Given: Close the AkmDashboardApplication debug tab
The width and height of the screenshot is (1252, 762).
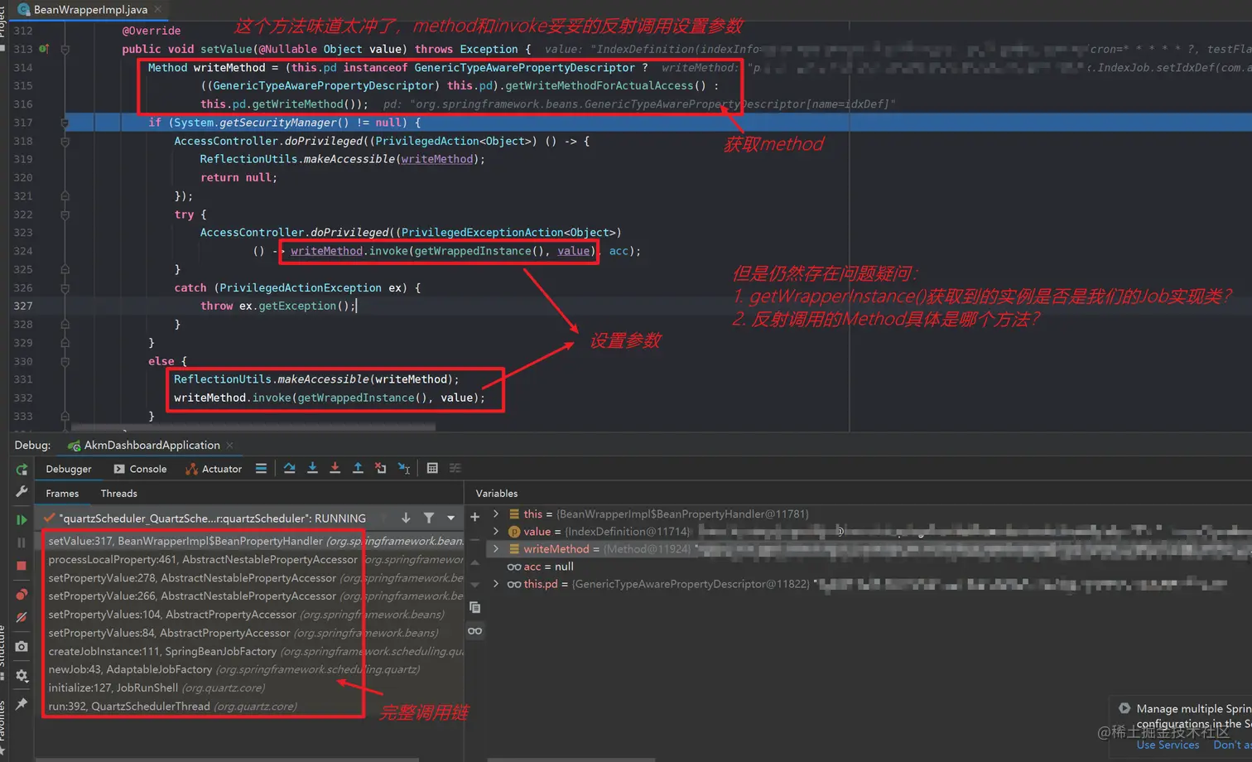Looking at the screenshot, I should 230,446.
